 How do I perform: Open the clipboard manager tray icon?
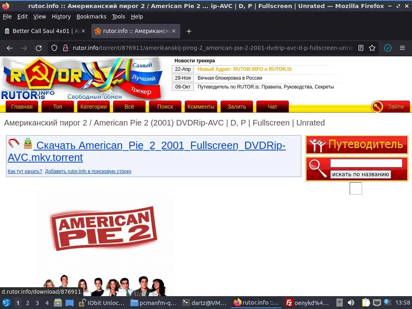tap(366, 303)
